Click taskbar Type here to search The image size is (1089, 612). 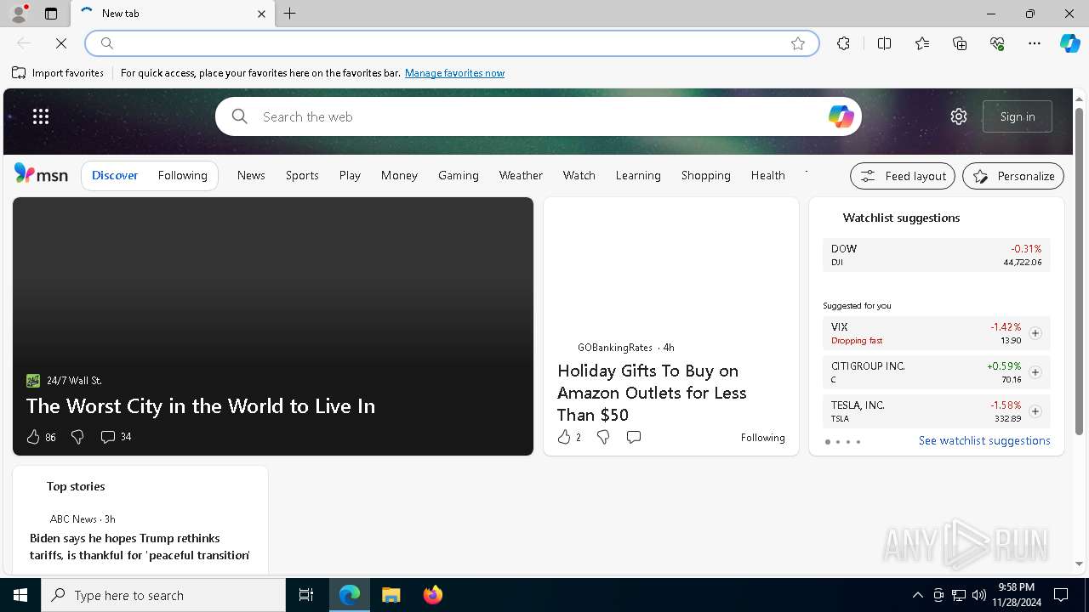[x=163, y=595]
